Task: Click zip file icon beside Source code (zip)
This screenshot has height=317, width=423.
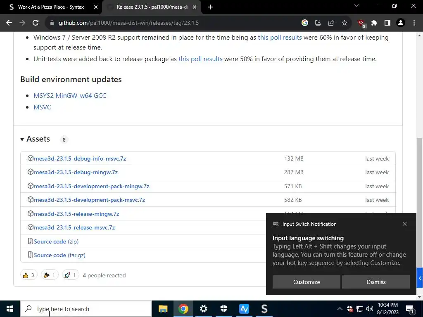Action: tap(30, 241)
